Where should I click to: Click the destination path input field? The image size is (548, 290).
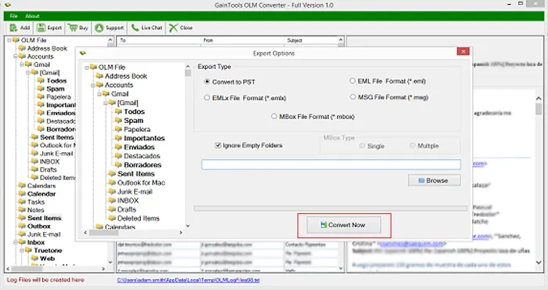tap(331, 165)
